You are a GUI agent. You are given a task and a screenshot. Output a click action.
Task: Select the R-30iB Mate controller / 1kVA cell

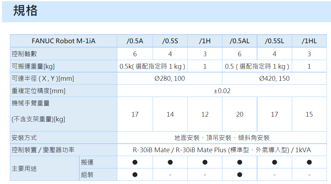coord(222,150)
